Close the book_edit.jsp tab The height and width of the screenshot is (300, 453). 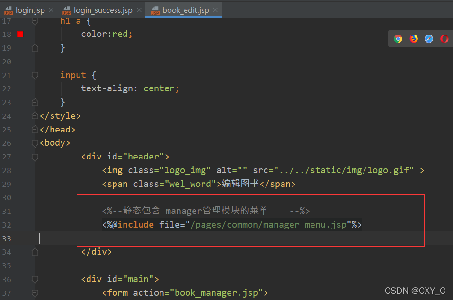(215, 10)
